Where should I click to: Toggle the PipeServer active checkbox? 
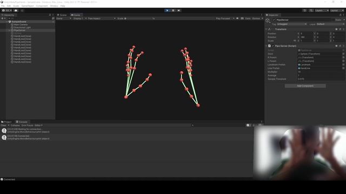pos(274,20)
